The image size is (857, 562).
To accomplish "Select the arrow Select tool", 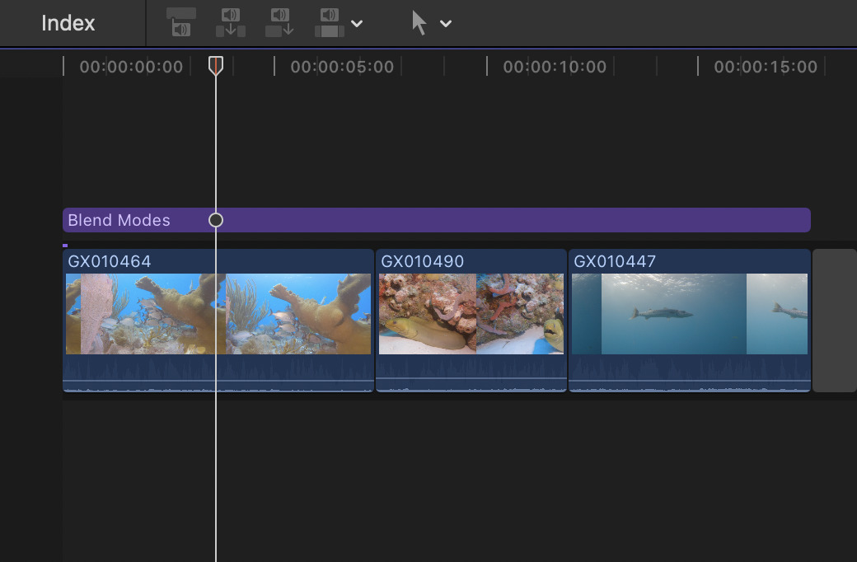I will point(419,23).
